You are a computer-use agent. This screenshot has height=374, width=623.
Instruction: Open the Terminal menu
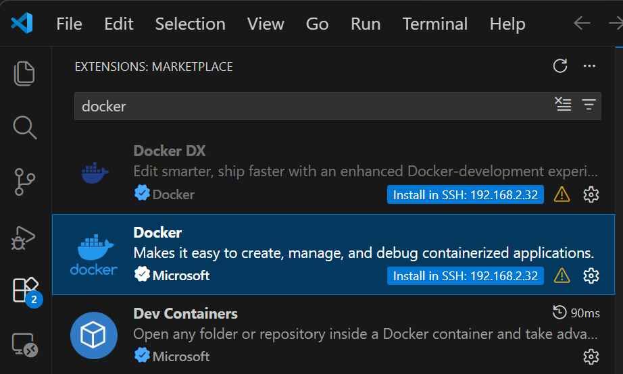434,24
